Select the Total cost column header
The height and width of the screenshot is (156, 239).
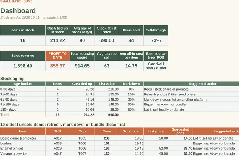point(131,131)
